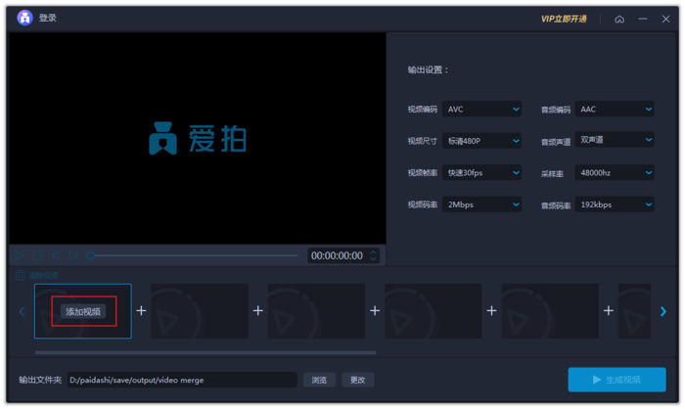Open the 视频帧率 快速30fps dropdown
This screenshot has width=685, height=409.
point(481,172)
